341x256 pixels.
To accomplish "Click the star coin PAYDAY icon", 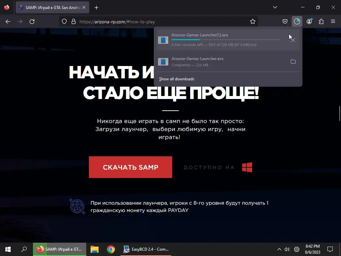I will [x=77, y=206].
